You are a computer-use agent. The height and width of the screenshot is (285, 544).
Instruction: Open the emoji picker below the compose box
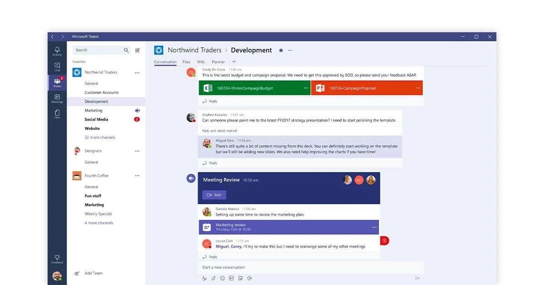point(222,278)
